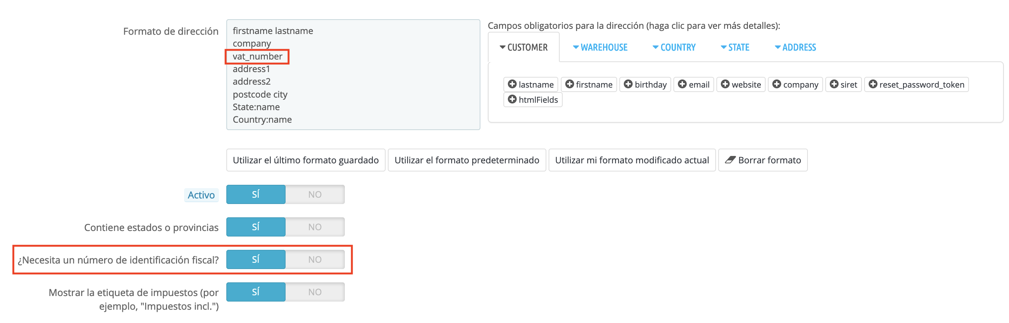The image size is (1009, 323).
Task: Click the plus icon next to email
Action: (x=682, y=84)
